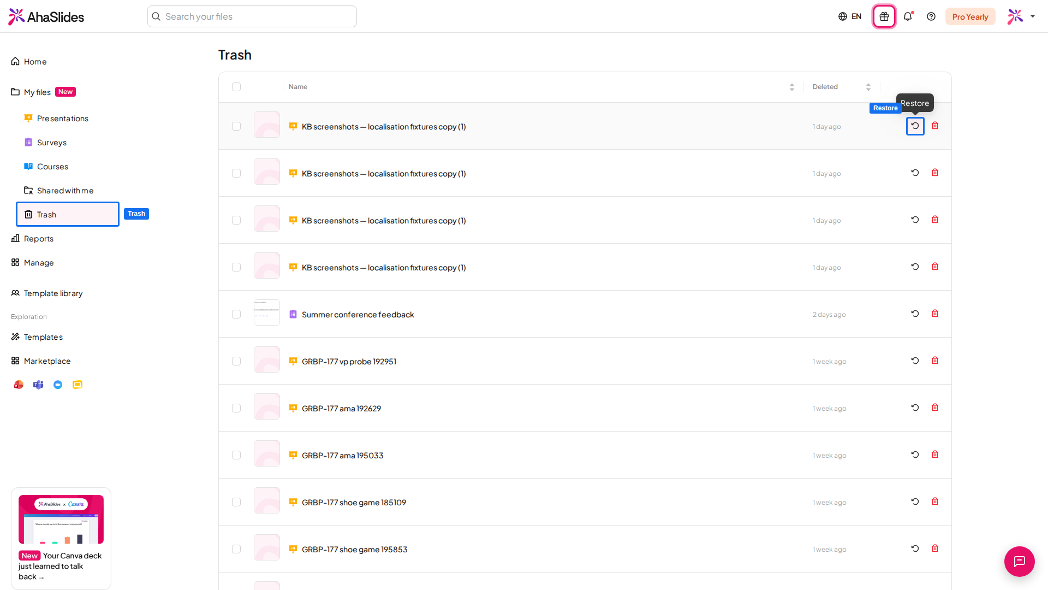The image size is (1048, 590).
Task: Open the live chat support bubble
Action: (x=1020, y=562)
